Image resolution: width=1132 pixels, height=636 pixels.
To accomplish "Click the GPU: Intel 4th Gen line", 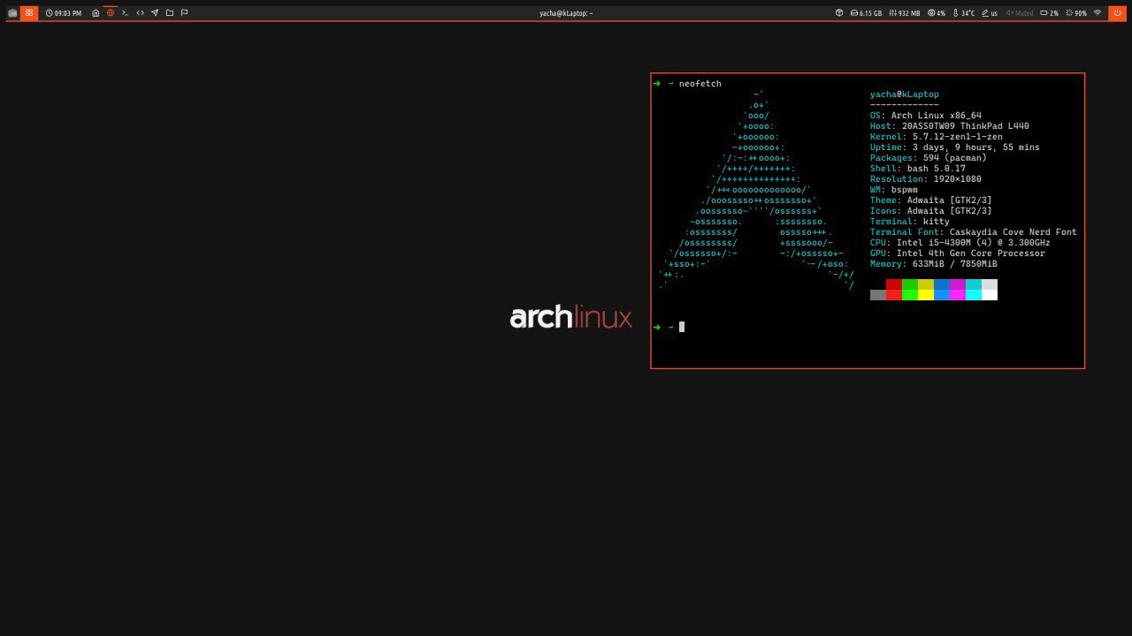I will (x=957, y=254).
